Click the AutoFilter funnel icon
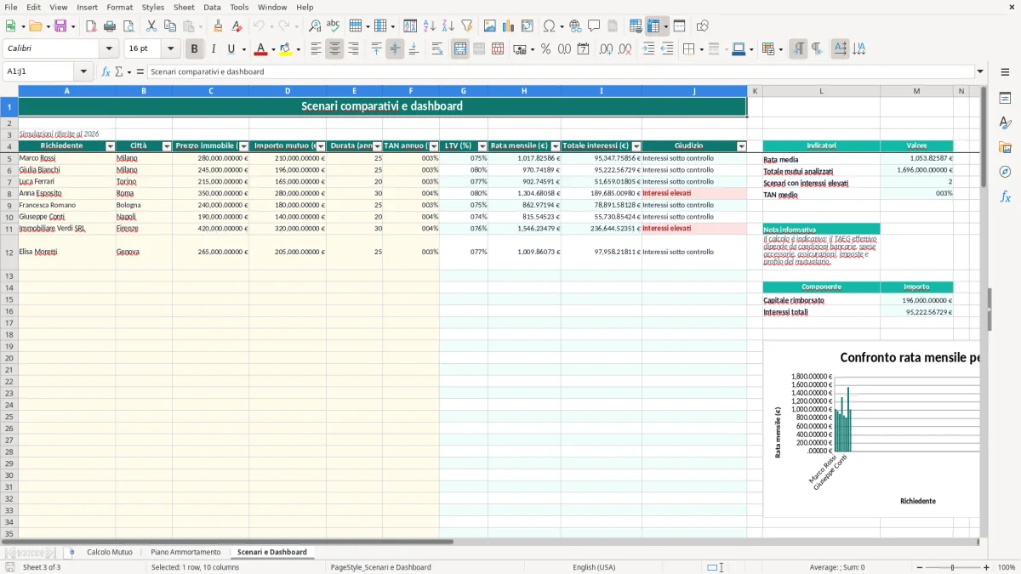Screen dimensions: 1021x574 [x=466, y=26]
